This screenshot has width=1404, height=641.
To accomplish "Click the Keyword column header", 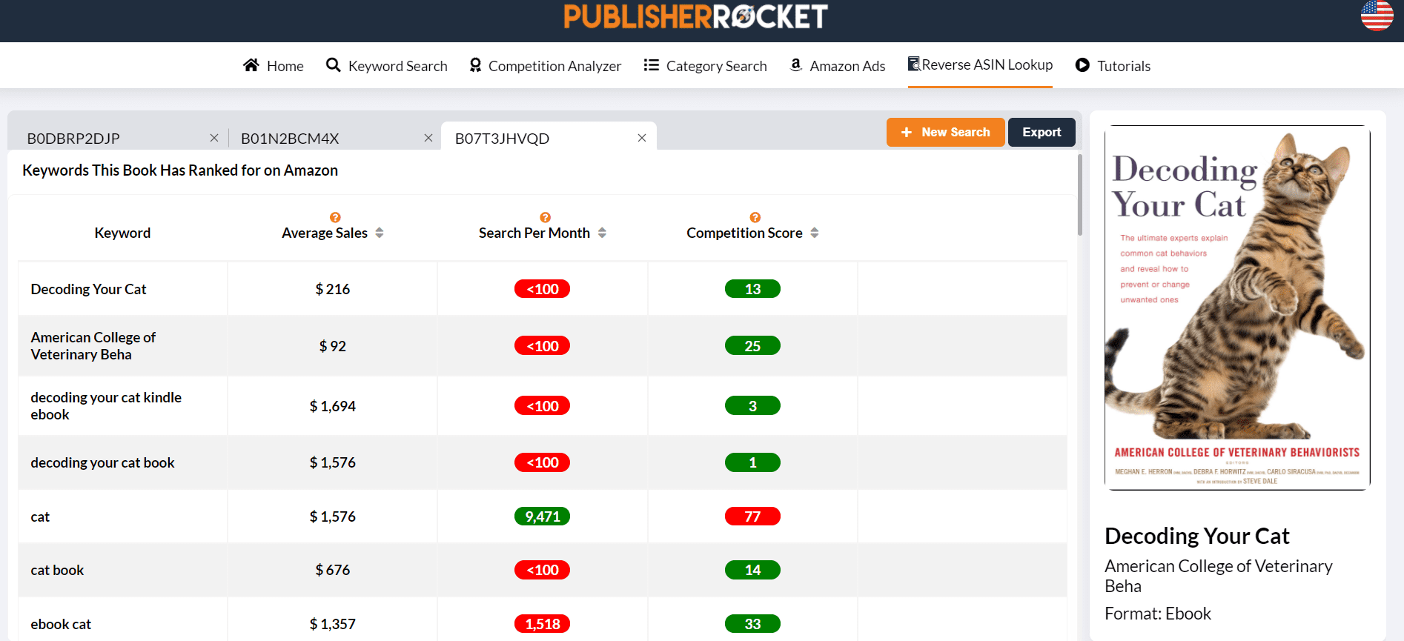I will [122, 233].
